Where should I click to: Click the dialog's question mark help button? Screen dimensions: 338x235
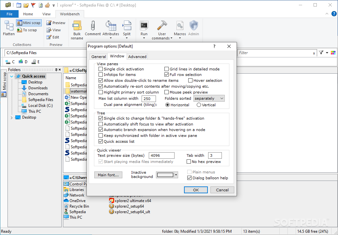coord(214,46)
